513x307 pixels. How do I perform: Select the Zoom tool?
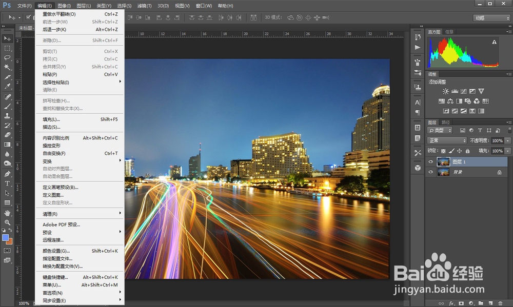point(7,222)
